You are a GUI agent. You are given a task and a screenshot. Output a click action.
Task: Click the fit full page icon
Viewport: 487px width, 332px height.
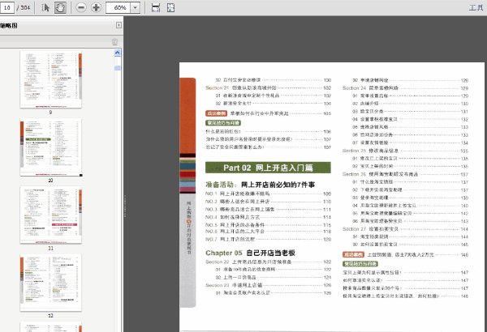tap(170, 8)
